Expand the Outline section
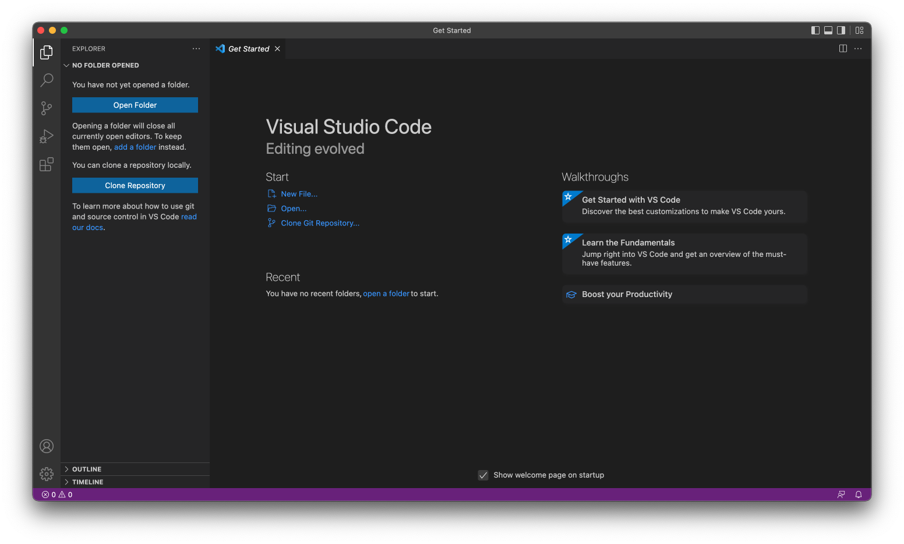 click(135, 469)
